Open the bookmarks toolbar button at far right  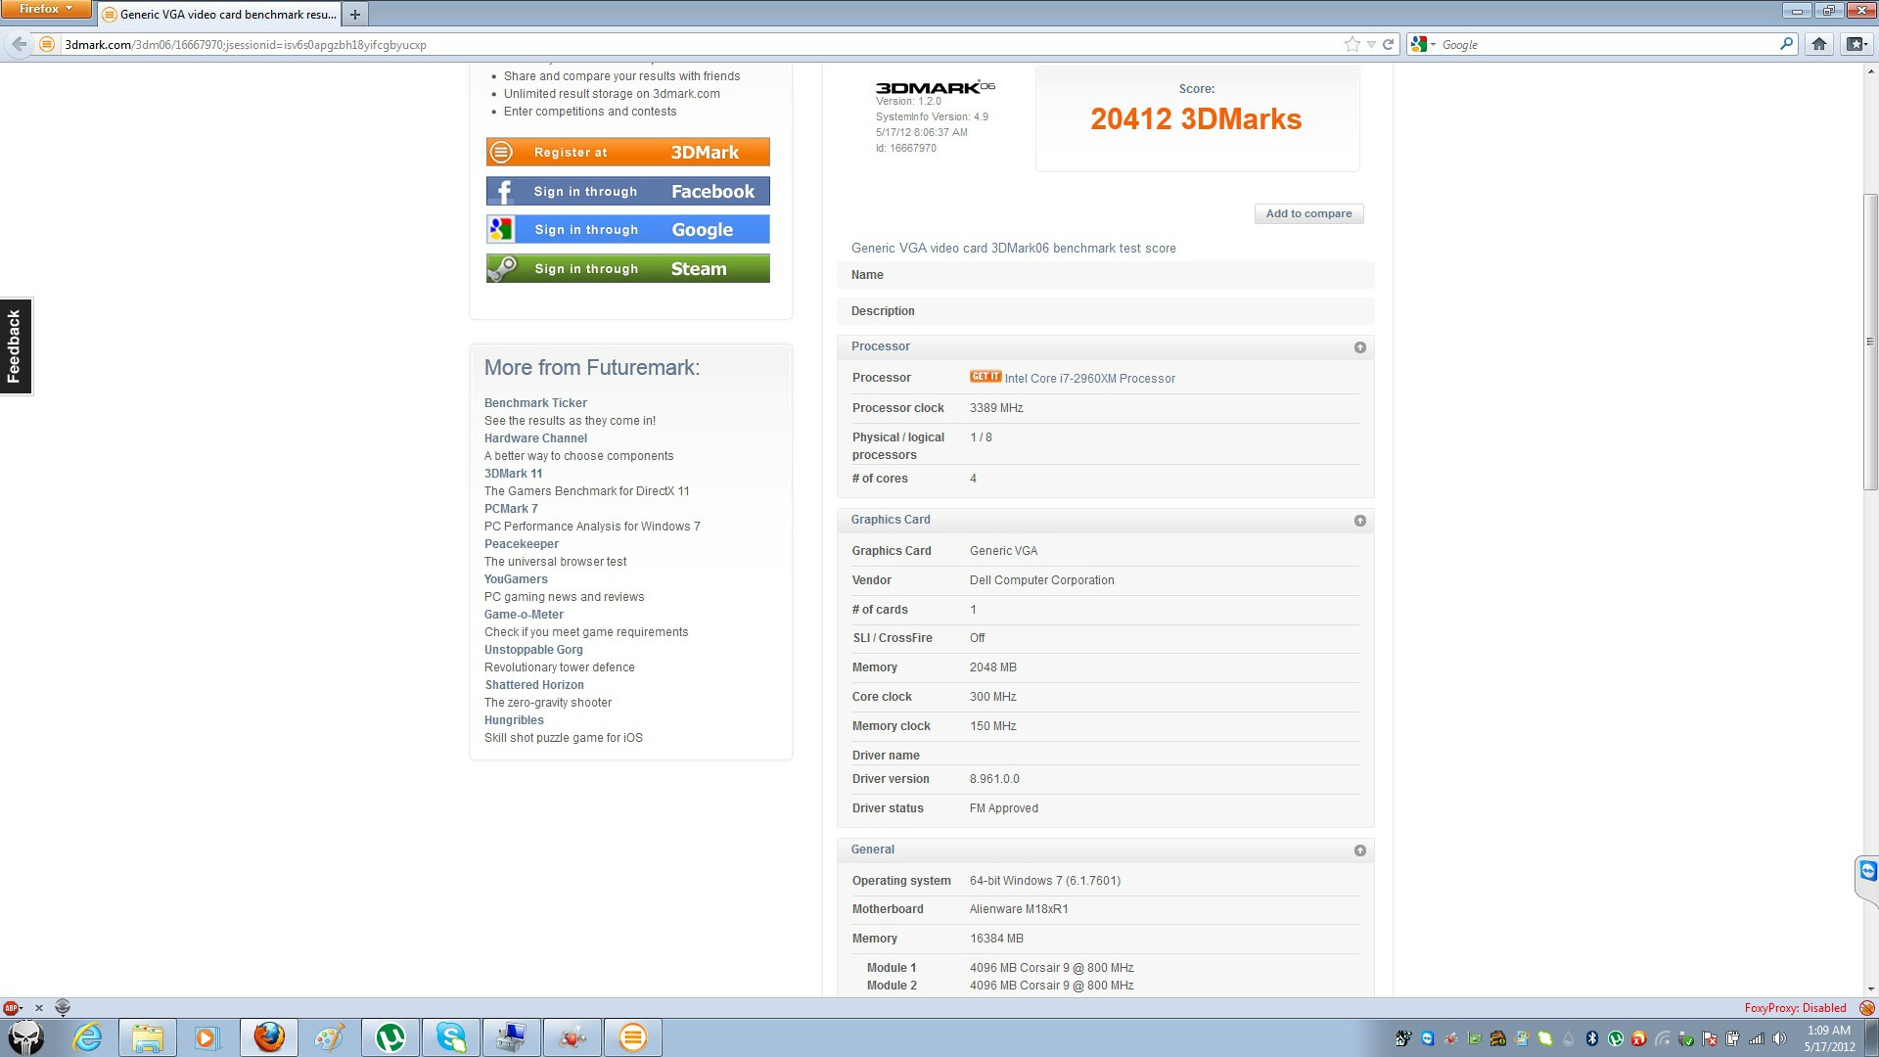pyautogui.click(x=1855, y=44)
